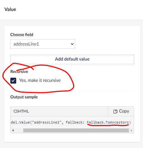Click the right scroll arrow under code
143x148 pixels.
click(x=132, y=131)
